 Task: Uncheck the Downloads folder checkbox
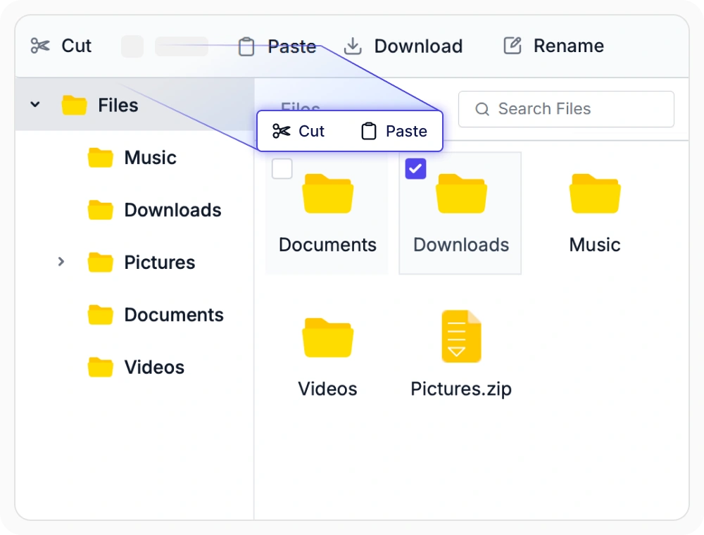click(x=416, y=169)
